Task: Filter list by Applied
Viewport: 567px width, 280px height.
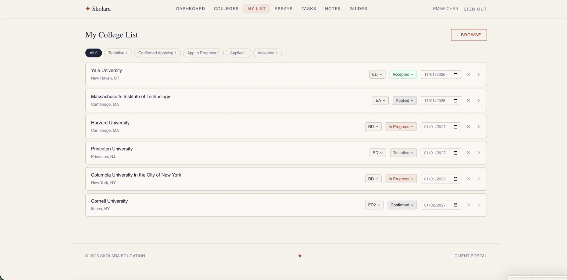Action: pyautogui.click(x=238, y=53)
